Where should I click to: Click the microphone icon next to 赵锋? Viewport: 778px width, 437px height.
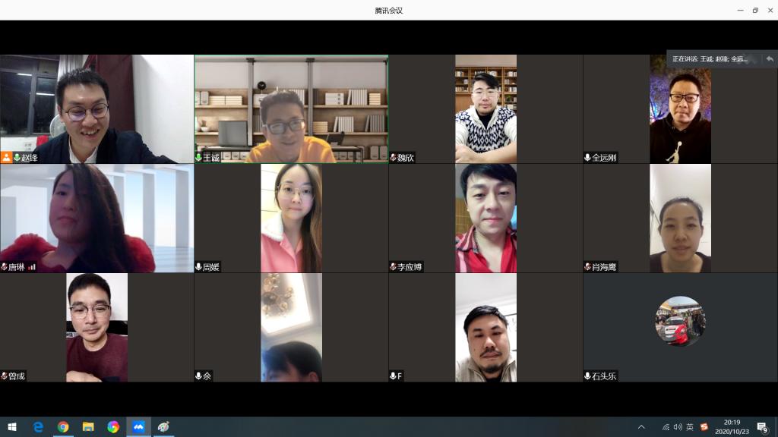pyautogui.click(x=17, y=158)
